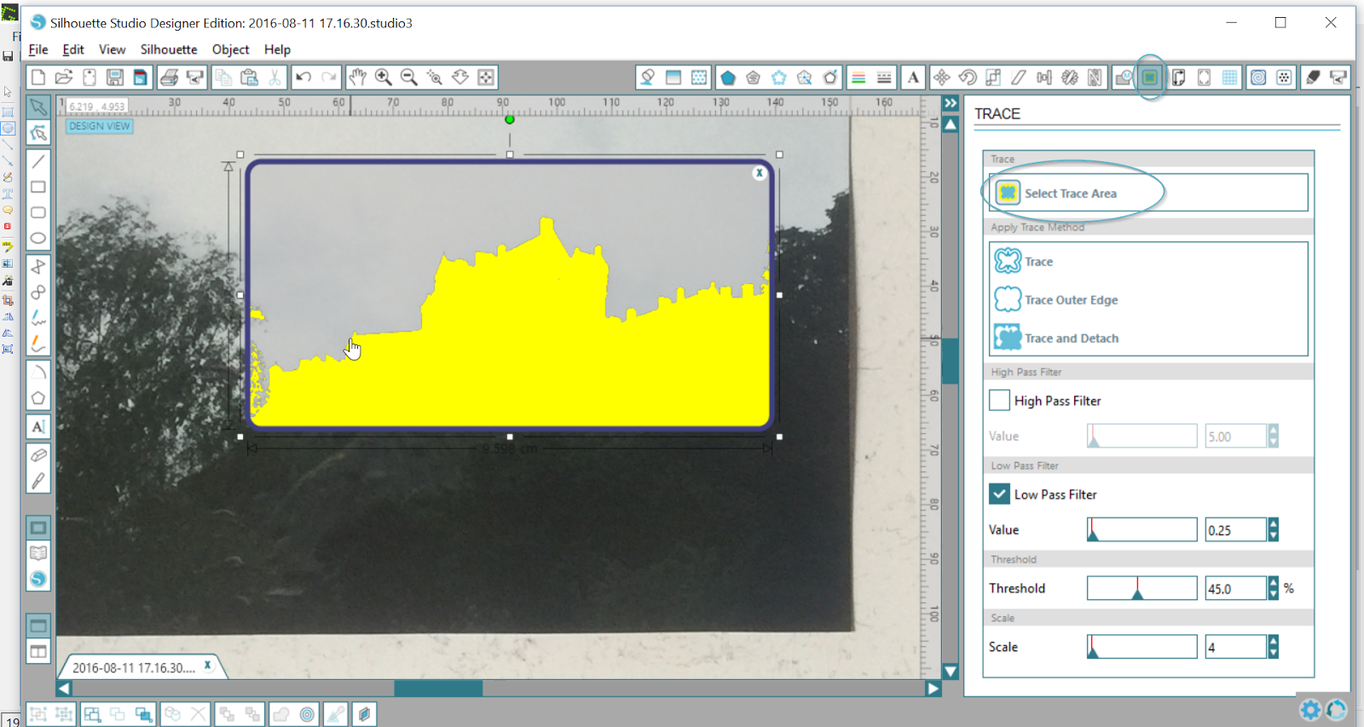Image resolution: width=1364 pixels, height=727 pixels.
Task: Pick the Draw a Polygon tool
Action: click(38, 398)
